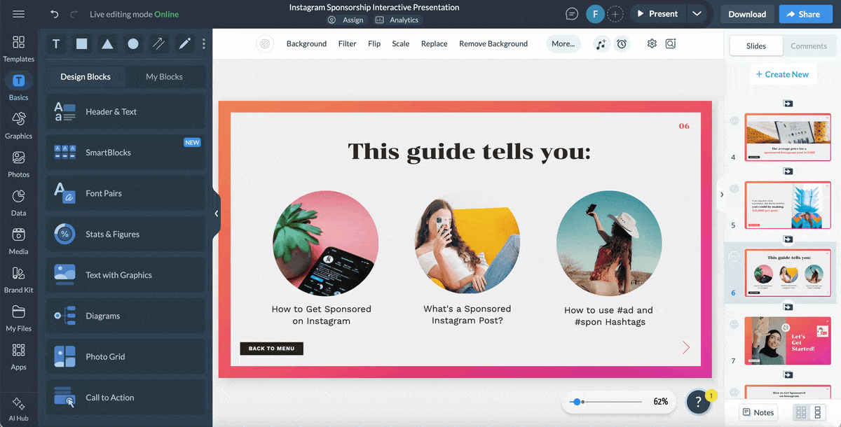Image resolution: width=841 pixels, height=427 pixels.
Task: Open the settings gear icon
Action: [652, 43]
